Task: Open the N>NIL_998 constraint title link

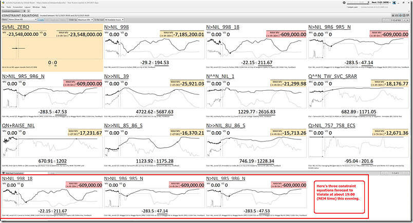Action: tap(117, 27)
